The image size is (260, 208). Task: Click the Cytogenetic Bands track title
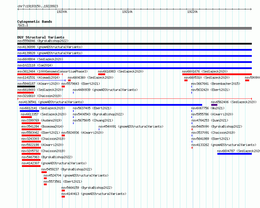(x=35, y=22)
